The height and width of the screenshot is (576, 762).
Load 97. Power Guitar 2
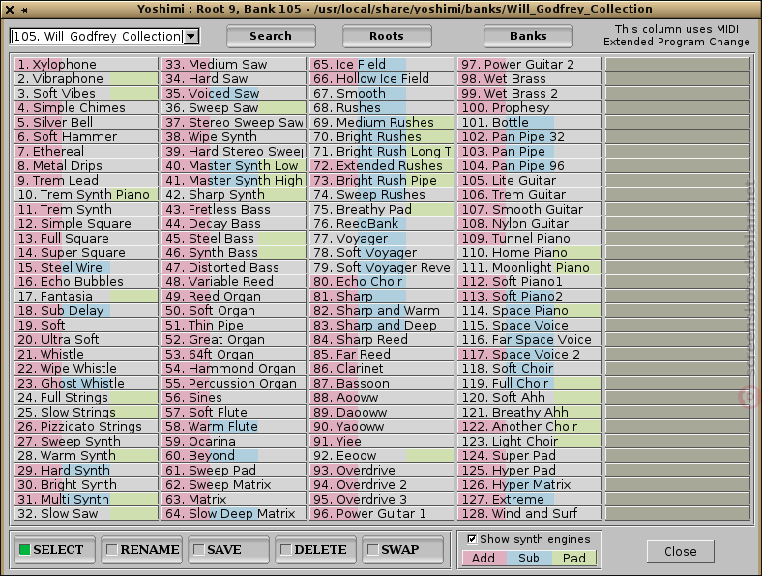click(x=530, y=64)
